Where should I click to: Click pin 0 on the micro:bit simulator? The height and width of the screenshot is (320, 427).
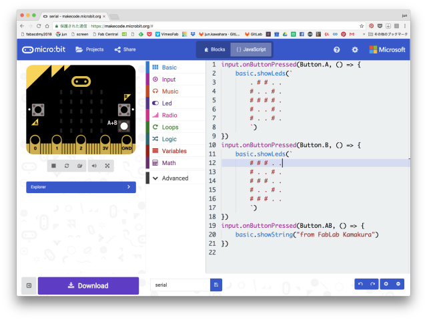(35, 144)
